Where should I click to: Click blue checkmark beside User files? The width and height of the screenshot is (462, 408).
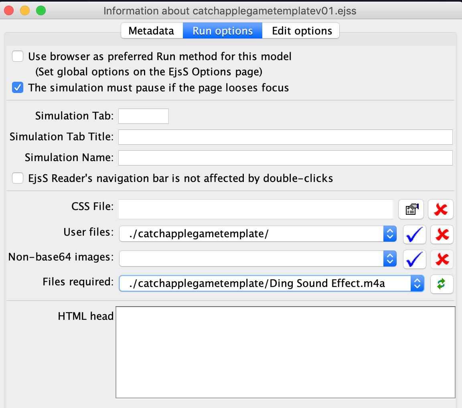[x=414, y=234]
